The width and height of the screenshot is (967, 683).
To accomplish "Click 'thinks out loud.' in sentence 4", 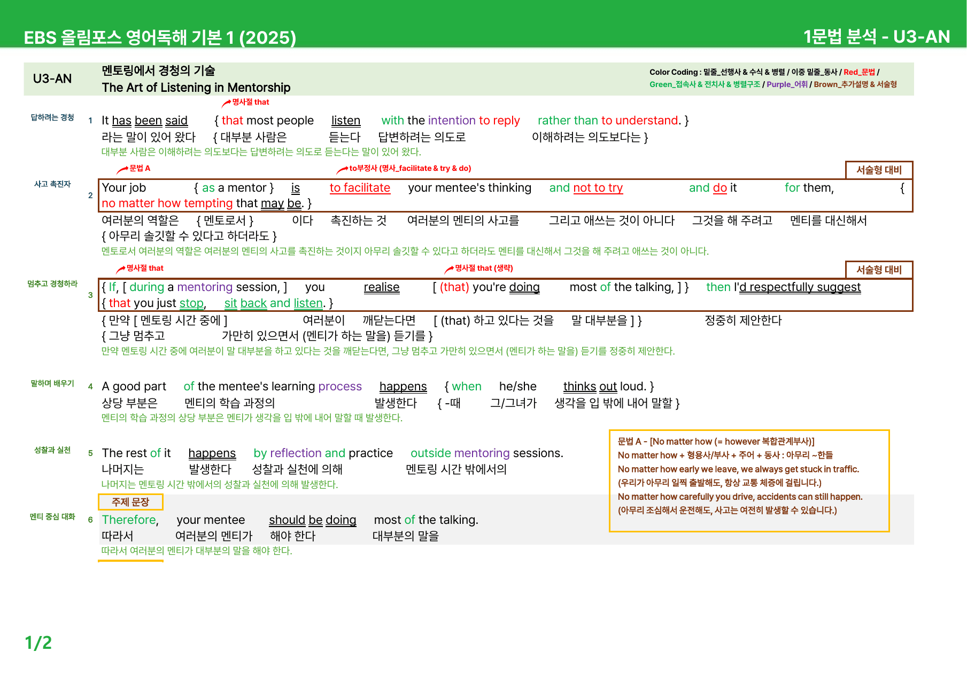I will pos(604,387).
